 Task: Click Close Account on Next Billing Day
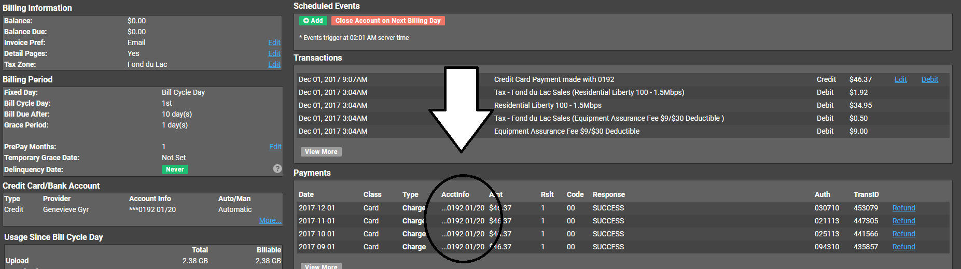(x=387, y=21)
